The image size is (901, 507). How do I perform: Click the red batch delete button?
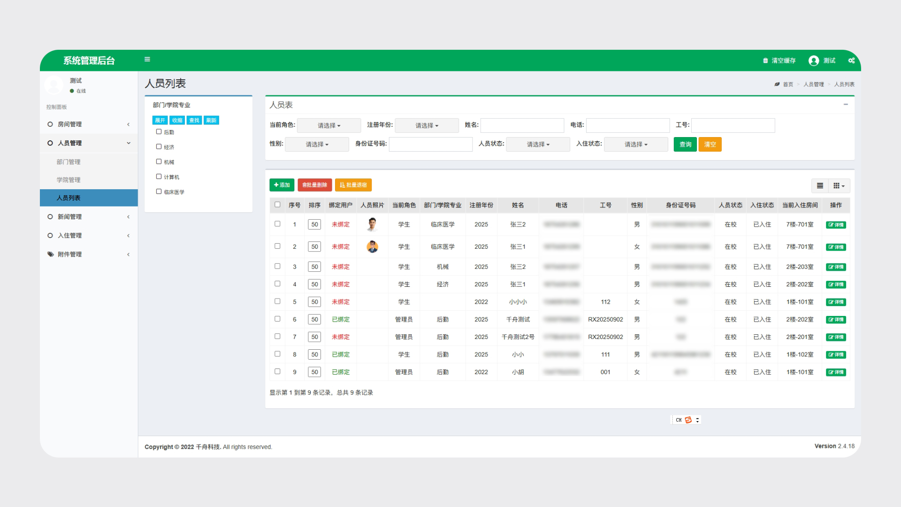point(314,185)
